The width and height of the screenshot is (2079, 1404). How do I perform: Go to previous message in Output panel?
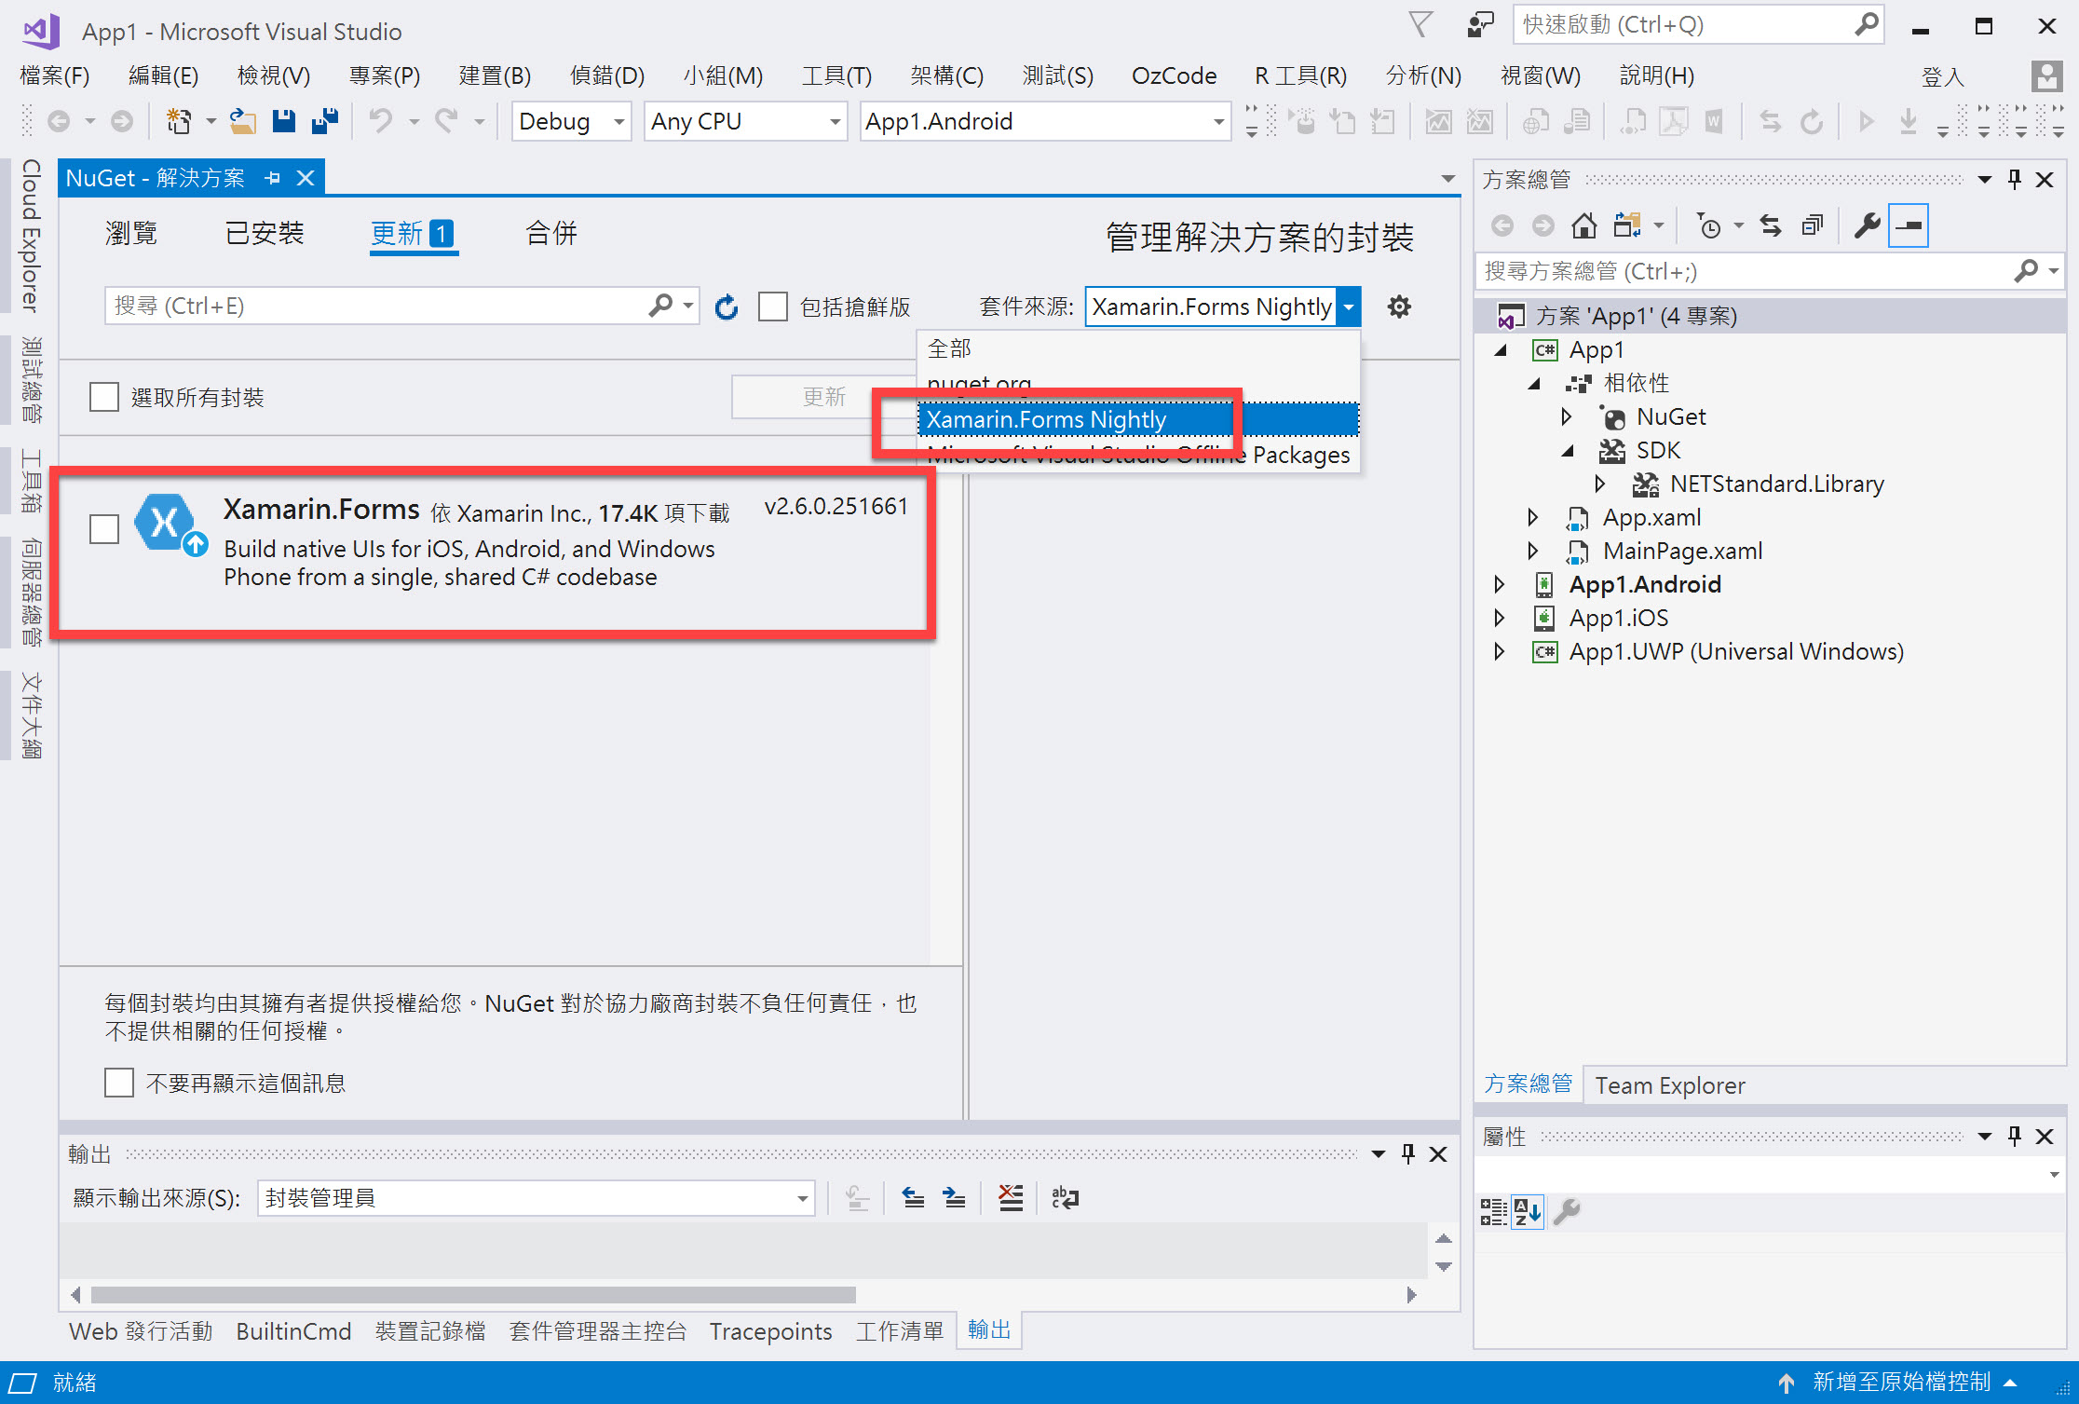pos(914,1198)
